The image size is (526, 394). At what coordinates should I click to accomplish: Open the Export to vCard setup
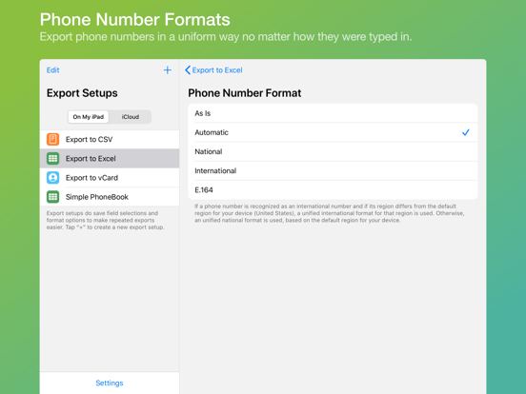[110, 178]
